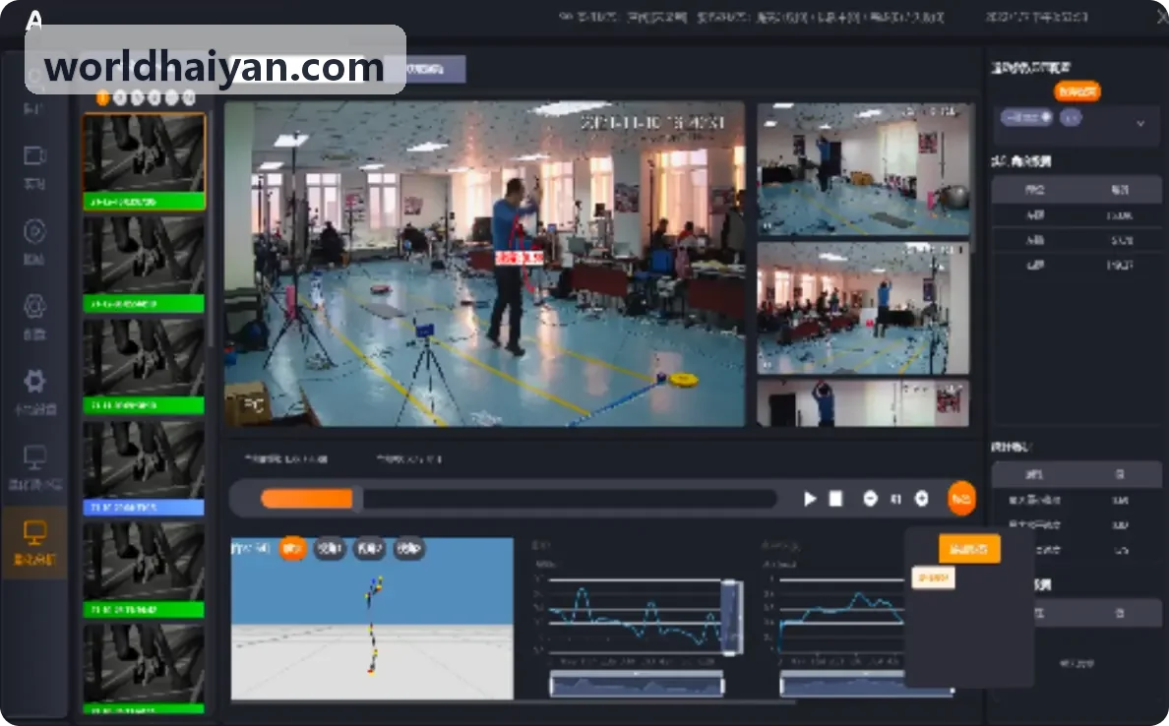Click the cream tooltip button in the popup
Screen dimensions: 1169x726
tap(933, 577)
